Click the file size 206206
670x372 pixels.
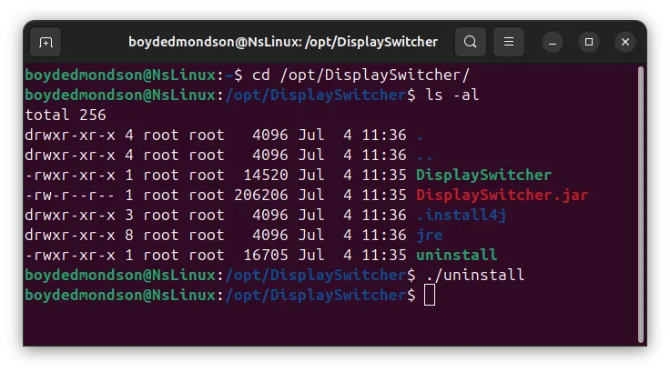click(261, 196)
